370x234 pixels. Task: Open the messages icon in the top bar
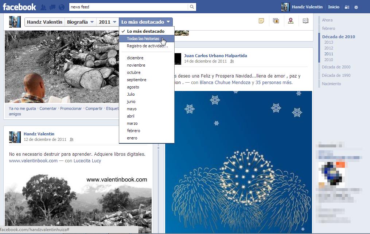[x=52, y=7]
